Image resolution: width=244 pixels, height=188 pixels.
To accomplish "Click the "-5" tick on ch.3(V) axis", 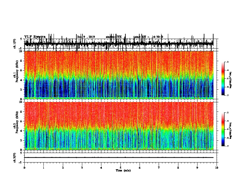I will point(21,163).
